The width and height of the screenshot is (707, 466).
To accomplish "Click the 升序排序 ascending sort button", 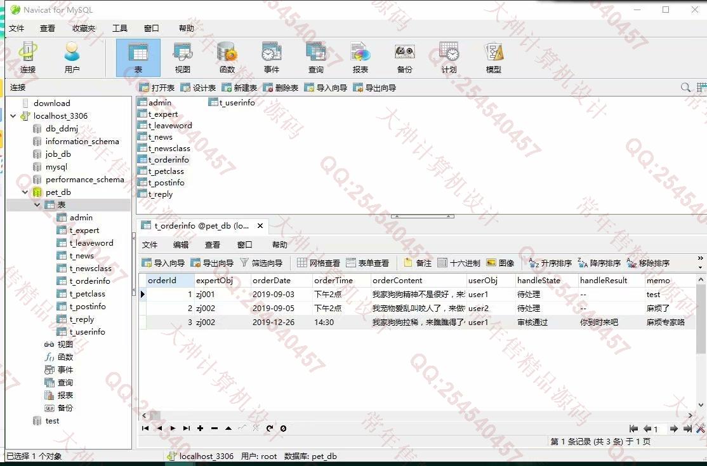I will [550, 263].
